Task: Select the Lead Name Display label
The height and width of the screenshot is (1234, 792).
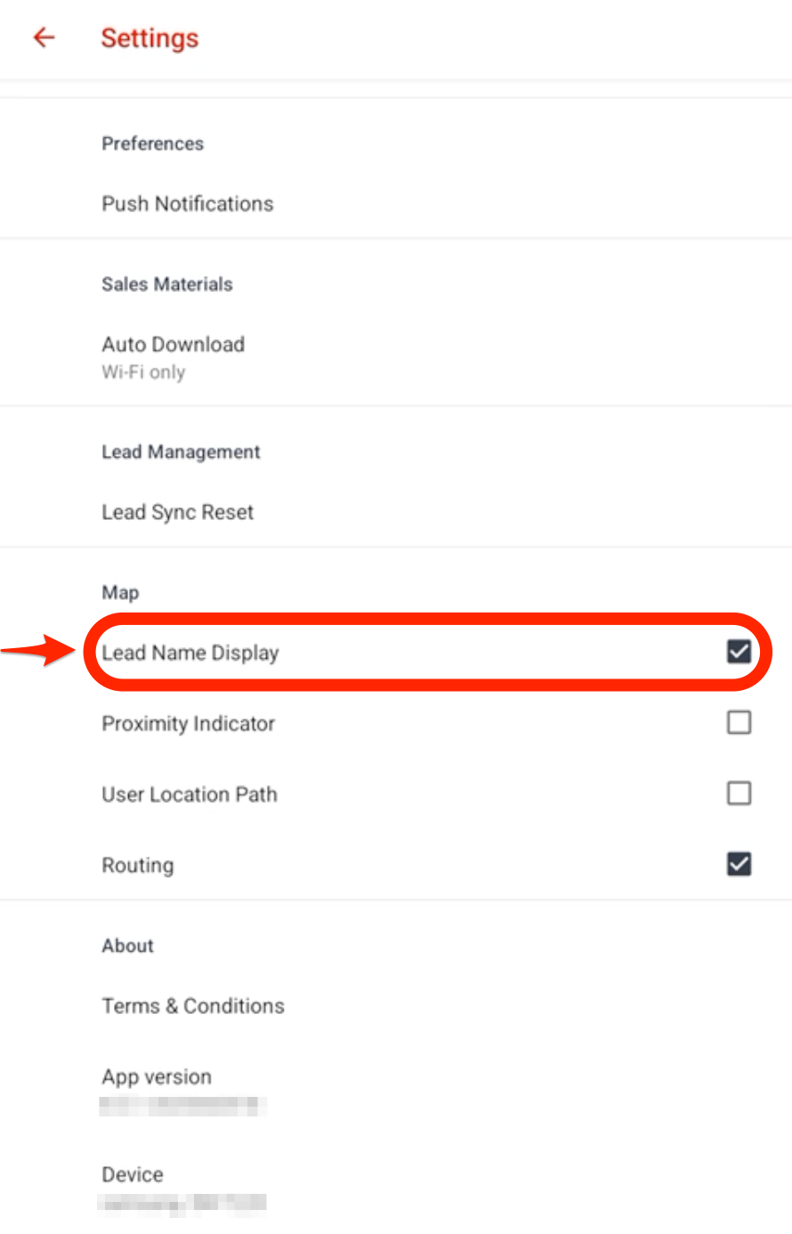Action: [190, 653]
